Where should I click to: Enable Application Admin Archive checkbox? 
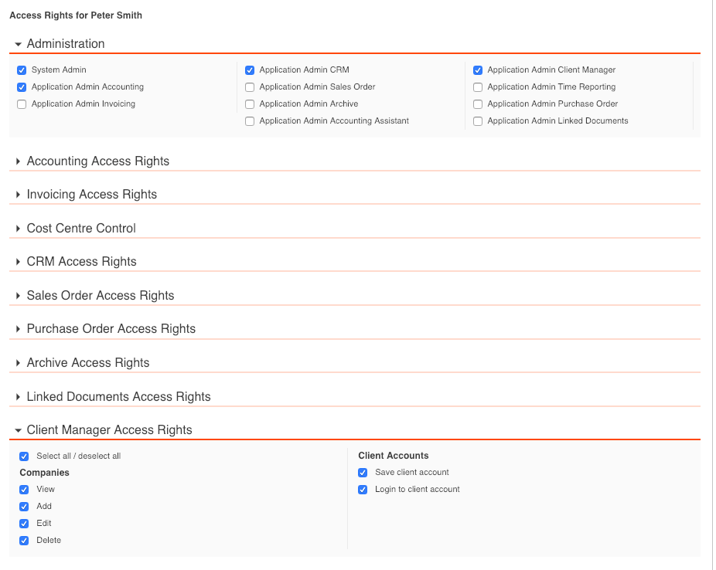click(250, 104)
